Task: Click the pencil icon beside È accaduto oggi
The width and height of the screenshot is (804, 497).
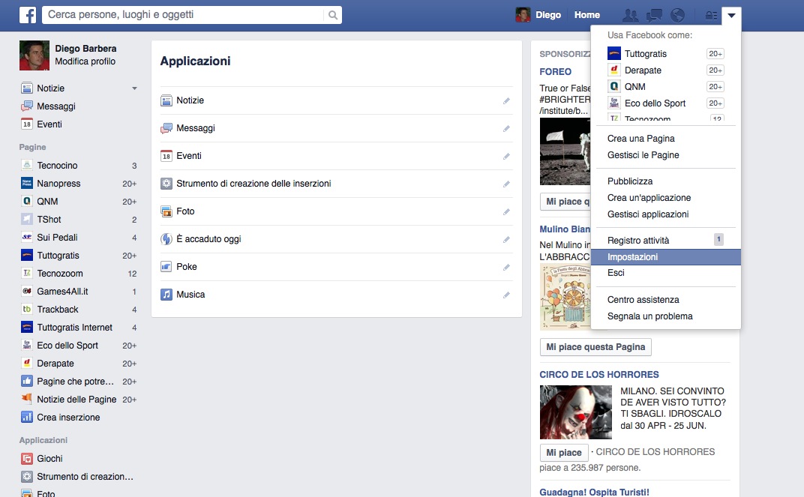Action: [x=506, y=239]
